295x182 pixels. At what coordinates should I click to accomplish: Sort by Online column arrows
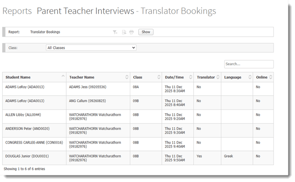click(270, 77)
